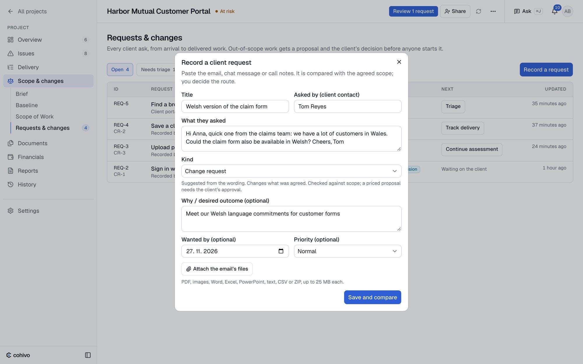Screen dimensions: 583x364
Task: Click the cohivo logo
Action: (x=18, y=355)
